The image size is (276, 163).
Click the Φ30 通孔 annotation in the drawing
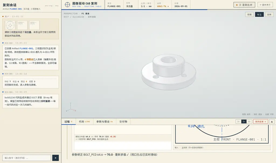point(196,126)
